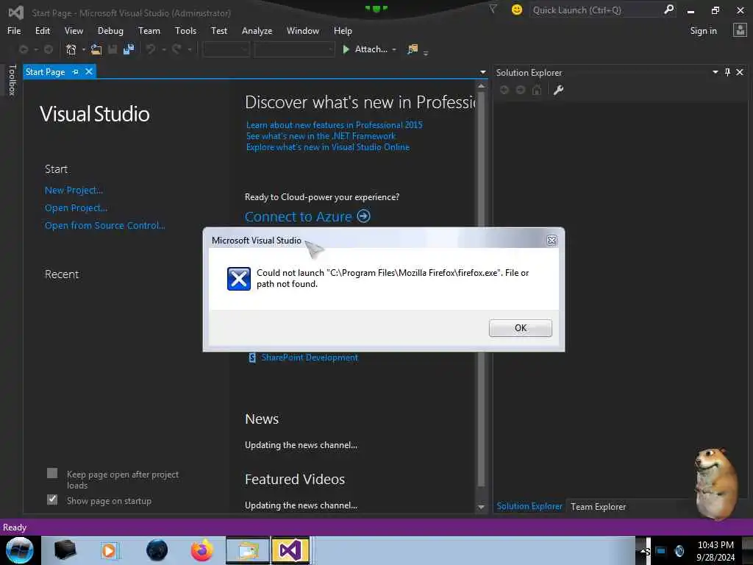
Task: Click the Save All toolbar icon
Action: [129, 49]
